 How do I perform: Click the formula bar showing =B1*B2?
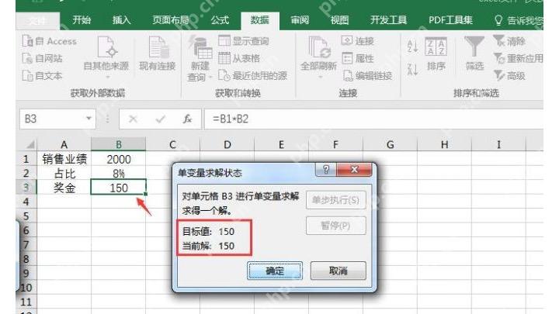tap(374, 119)
